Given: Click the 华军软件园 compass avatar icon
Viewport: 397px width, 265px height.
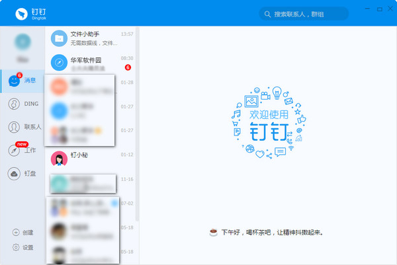Looking at the screenshot, I should [x=60, y=63].
